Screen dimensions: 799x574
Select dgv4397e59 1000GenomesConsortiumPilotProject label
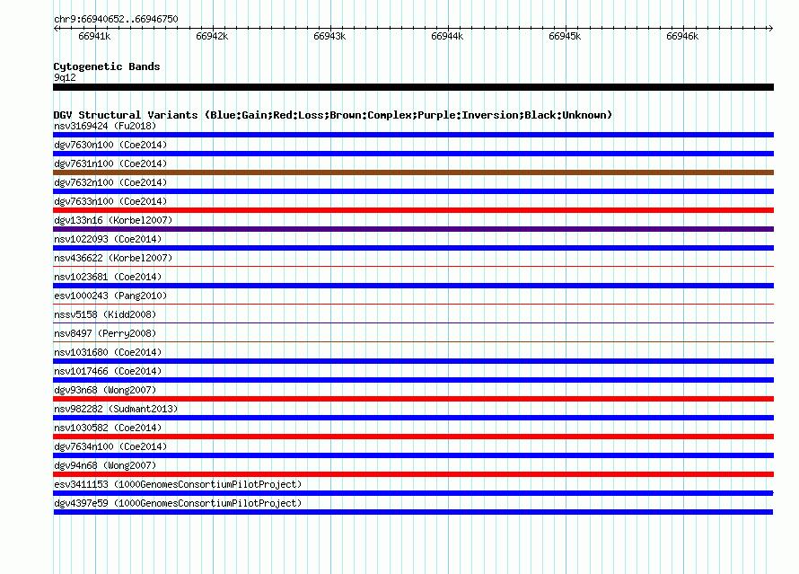[178, 503]
